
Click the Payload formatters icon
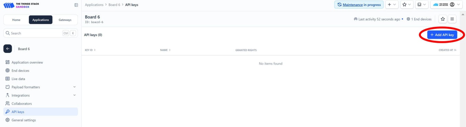click(x=8, y=87)
